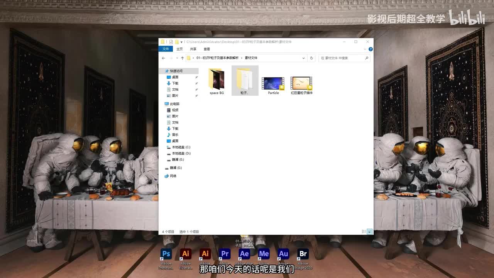
Task: Select the 红巨星粒子插件 video file
Action: pos(302,85)
